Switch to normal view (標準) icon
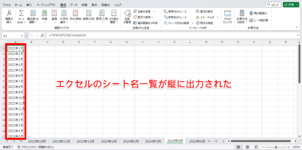The height and width of the screenshot is (150, 302). (238, 147)
